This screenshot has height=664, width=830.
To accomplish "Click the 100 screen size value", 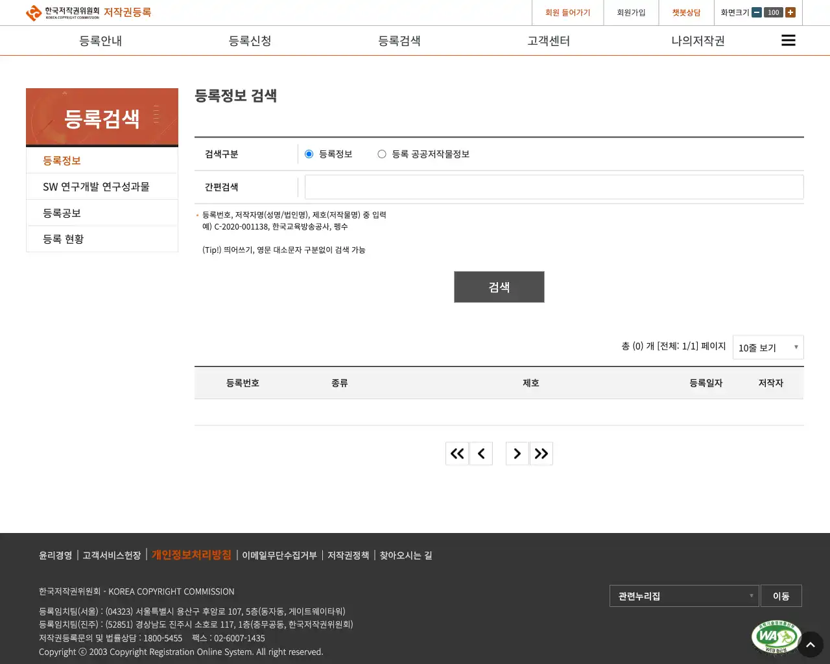I will click(774, 12).
